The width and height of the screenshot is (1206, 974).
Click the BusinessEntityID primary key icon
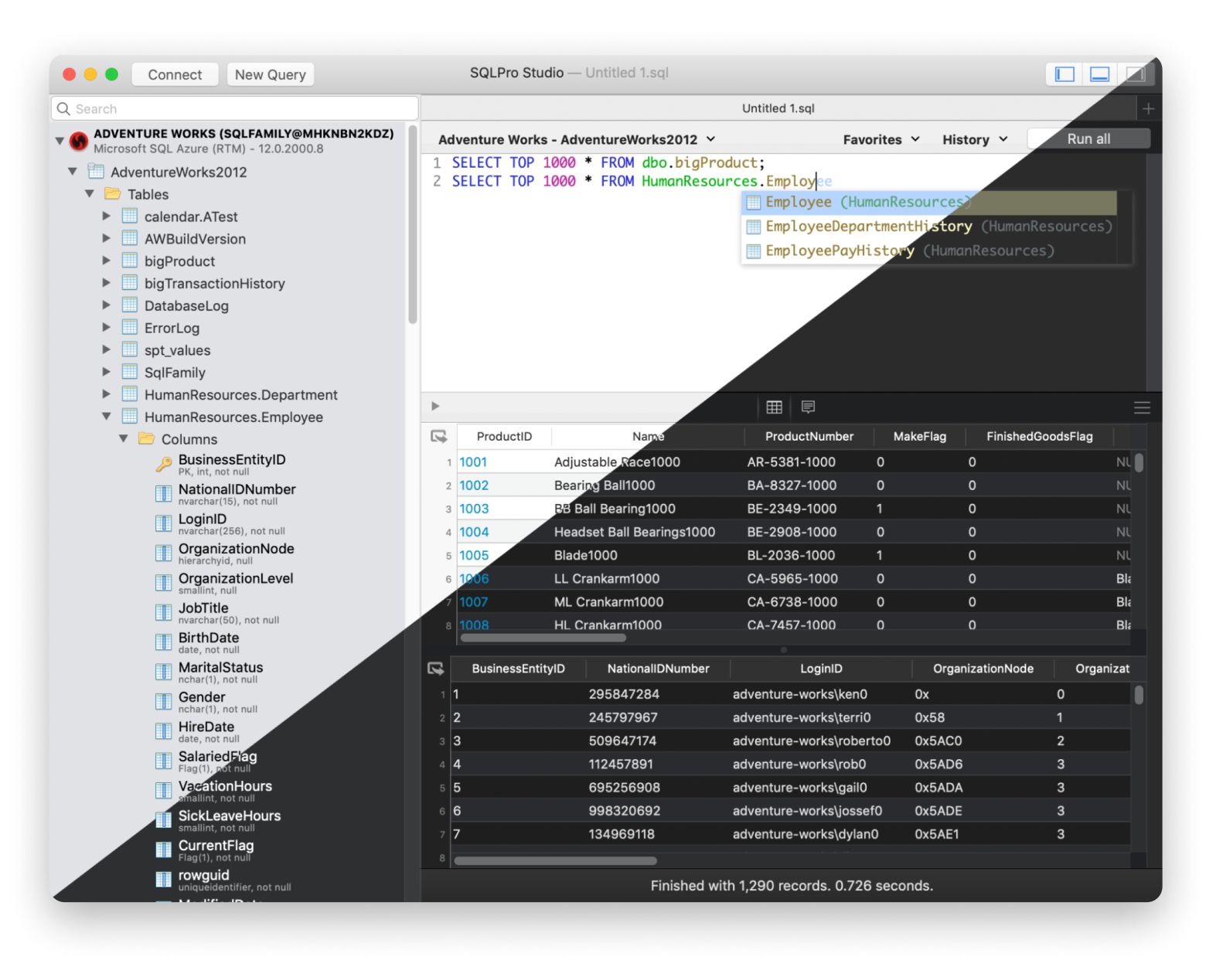pos(164,464)
